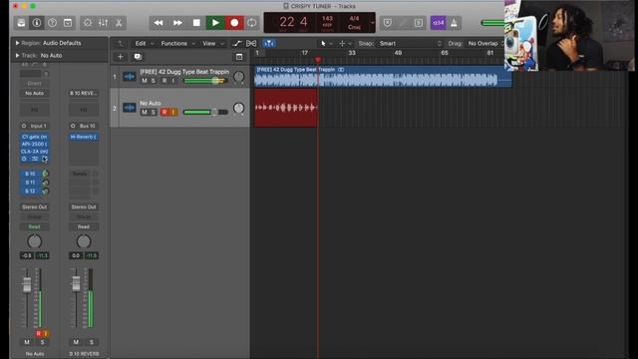Open the Input 1 slot on channel strip
Screen dimensions: 638x359
point(35,126)
